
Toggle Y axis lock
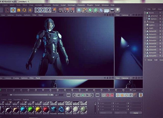pyautogui.click(x=43, y=10)
